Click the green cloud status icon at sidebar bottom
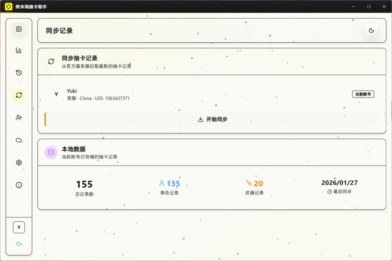This screenshot has height=261, width=392. [19, 243]
